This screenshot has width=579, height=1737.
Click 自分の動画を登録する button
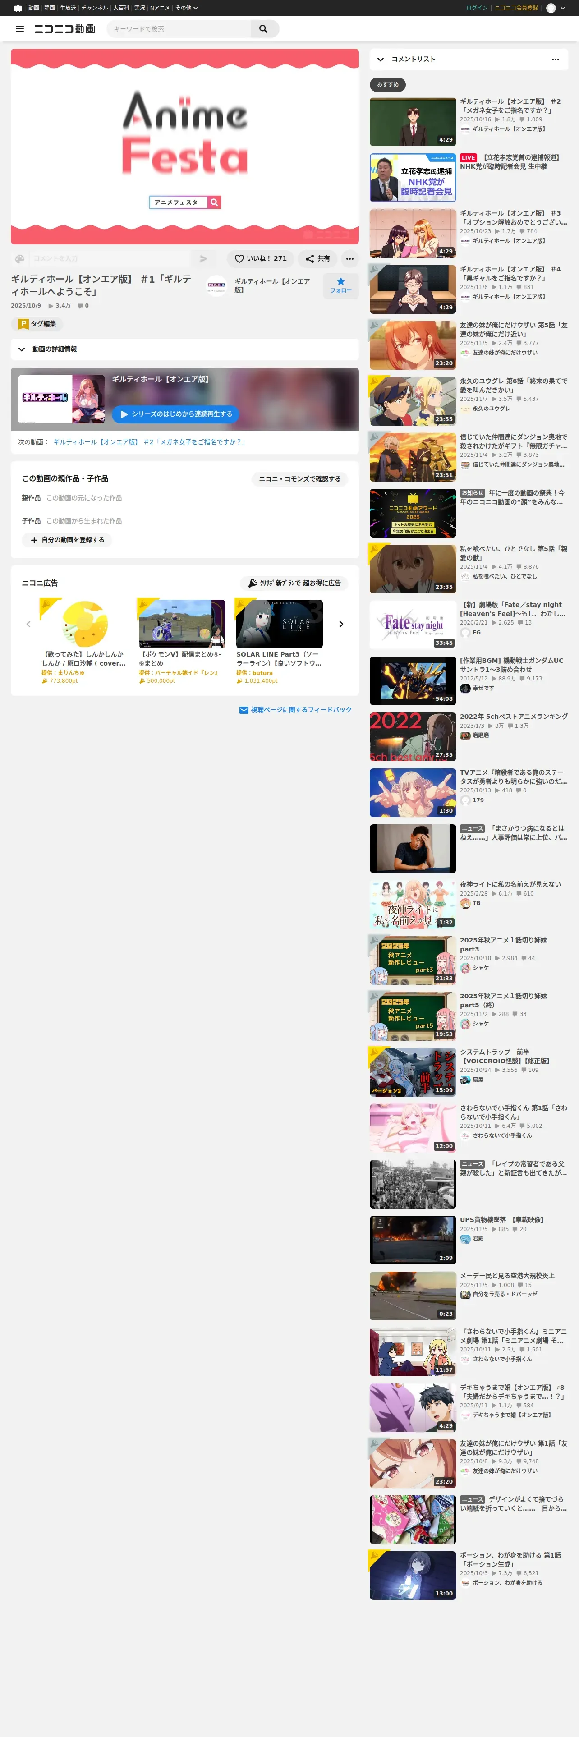coord(67,540)
